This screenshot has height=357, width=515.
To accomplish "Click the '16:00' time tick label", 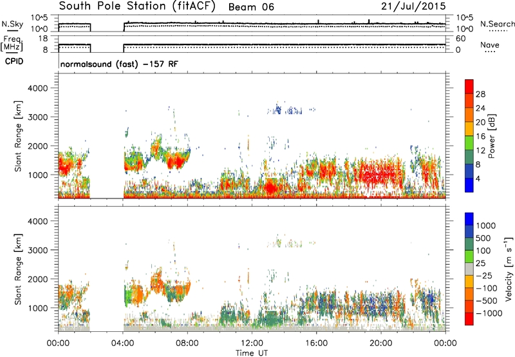I will [316, 343].
